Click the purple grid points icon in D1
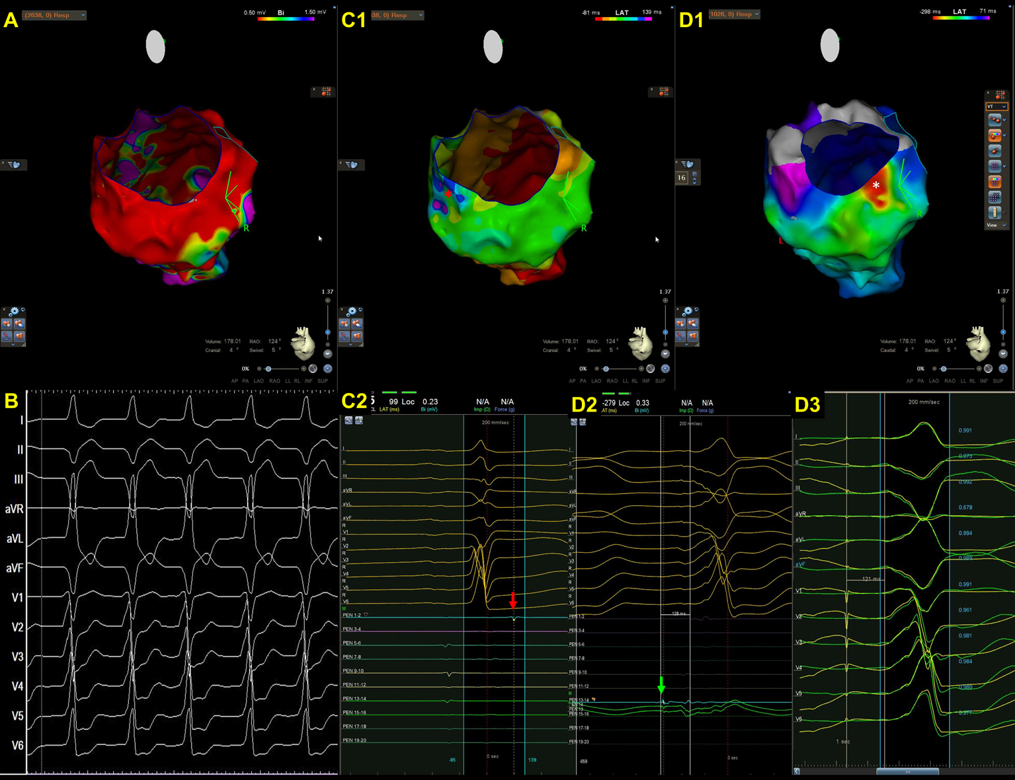 pos(995,166)
